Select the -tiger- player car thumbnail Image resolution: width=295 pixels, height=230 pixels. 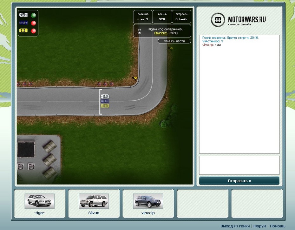click(39, 201)
